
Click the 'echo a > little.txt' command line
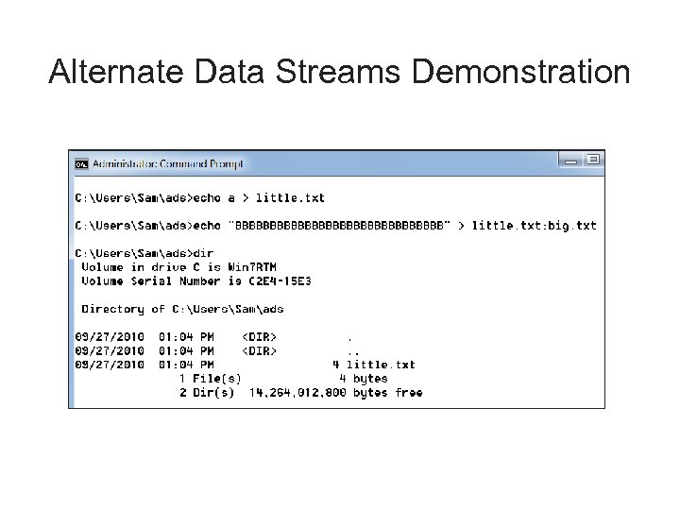199,198
